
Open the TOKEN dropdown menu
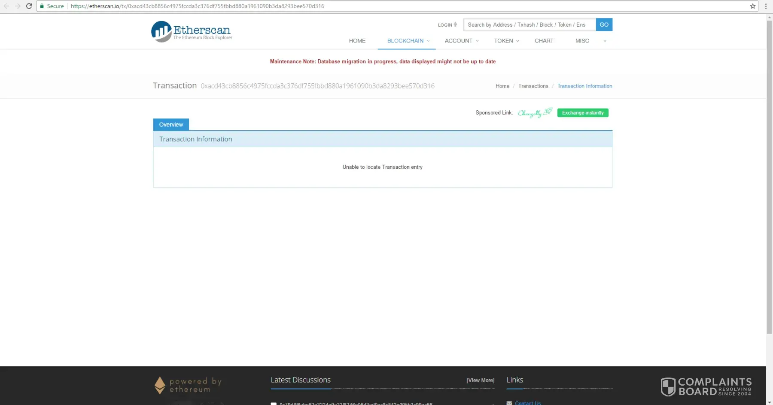(506, 41)
